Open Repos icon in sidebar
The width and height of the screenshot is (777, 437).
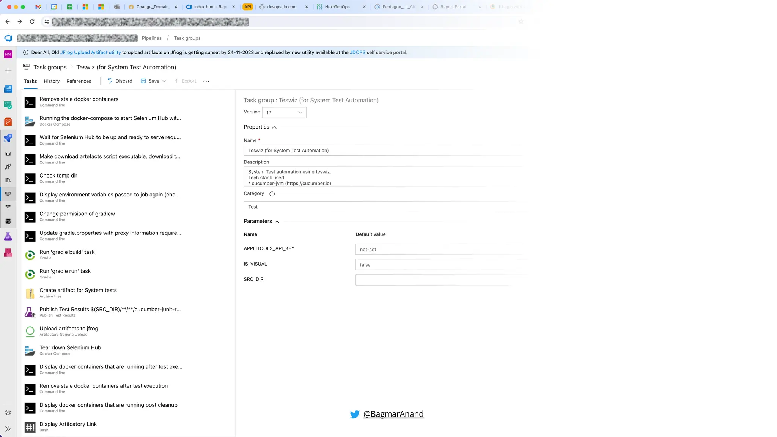click(x=8, y=121)
